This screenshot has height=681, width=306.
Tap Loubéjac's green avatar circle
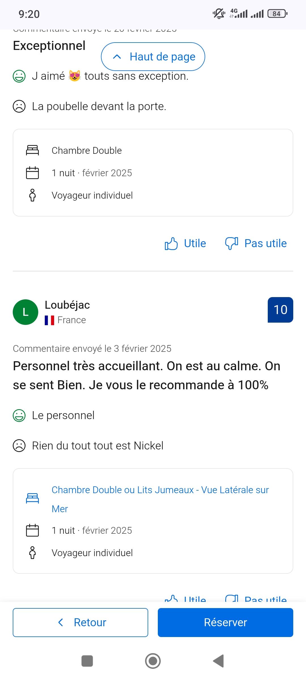click(x=25, y=312)
